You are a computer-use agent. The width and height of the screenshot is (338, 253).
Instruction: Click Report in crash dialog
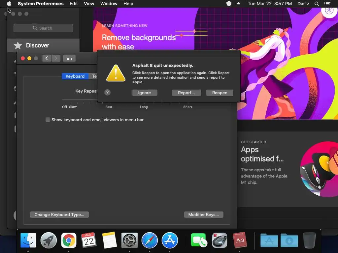point(186,93)
